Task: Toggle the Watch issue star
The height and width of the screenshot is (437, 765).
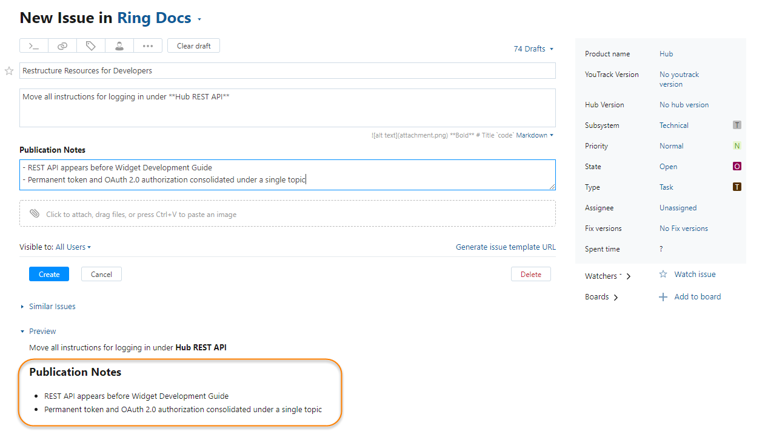Action: click(663, 275)
